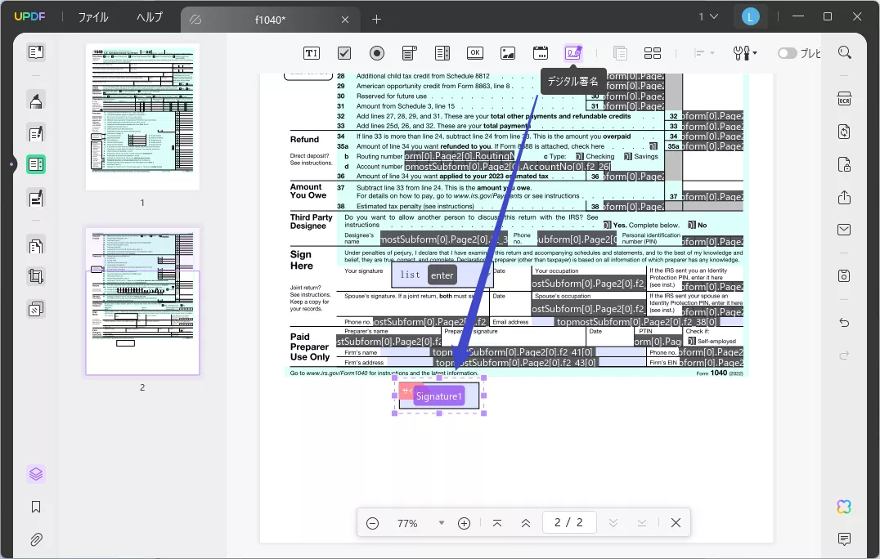The width and height of the screenshot is (880, 559).
Task: Open the Organize Pages mode
Action: pyautogui.click(x=36, y=245)
